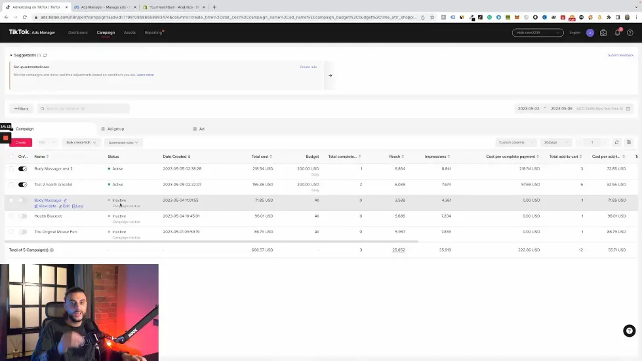Click the red Create button
This screenshot has width=642, height=361.
pyautogui.click(x=20, y=142)
